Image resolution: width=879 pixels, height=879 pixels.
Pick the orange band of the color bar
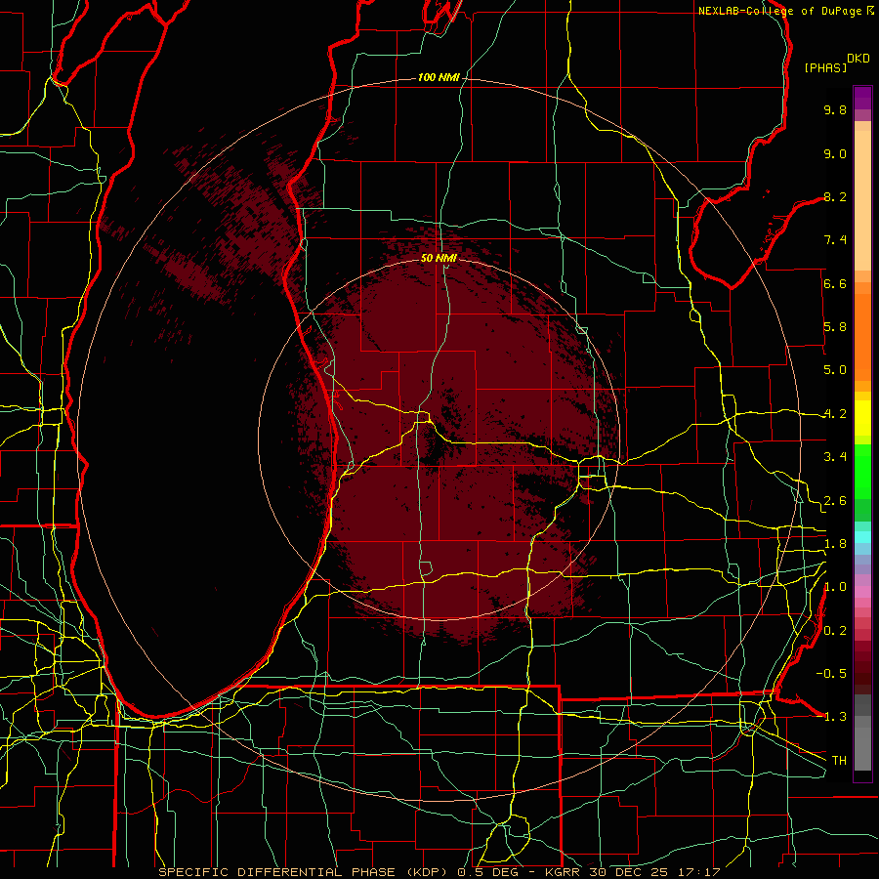point(862,336)
